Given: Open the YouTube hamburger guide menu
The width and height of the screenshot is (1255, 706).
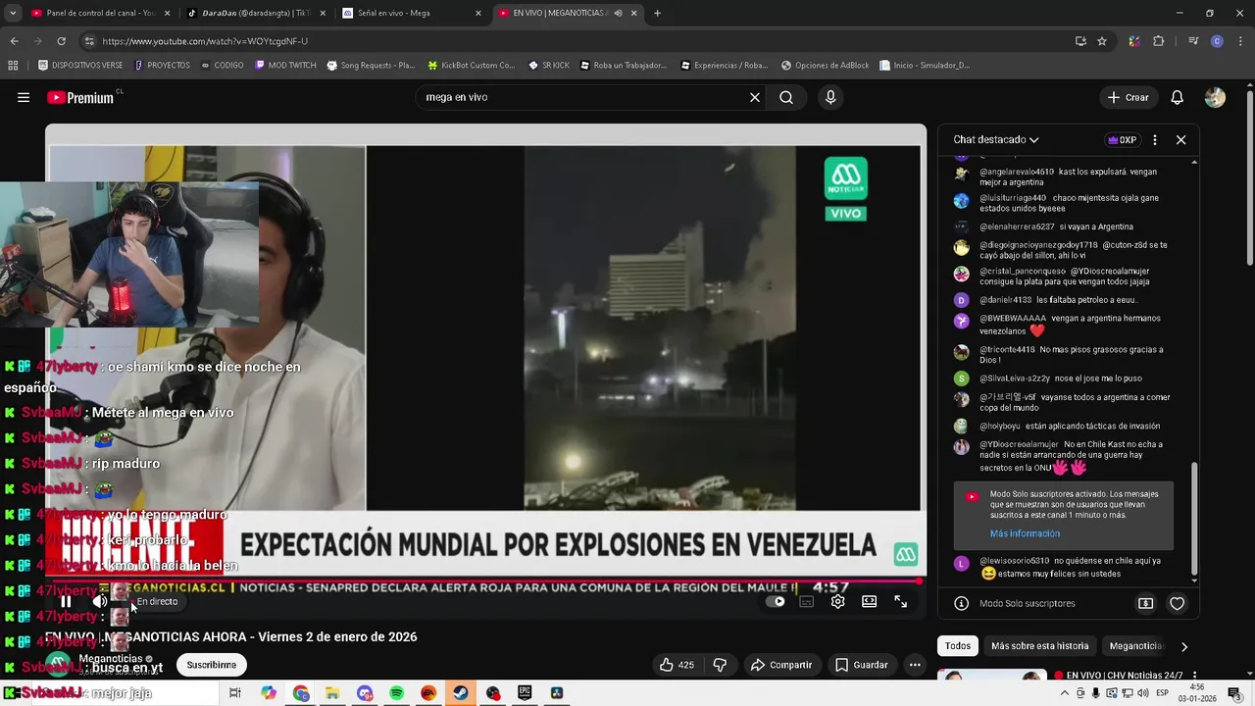Looking at the screenshot, I should (x=24, y=97).
